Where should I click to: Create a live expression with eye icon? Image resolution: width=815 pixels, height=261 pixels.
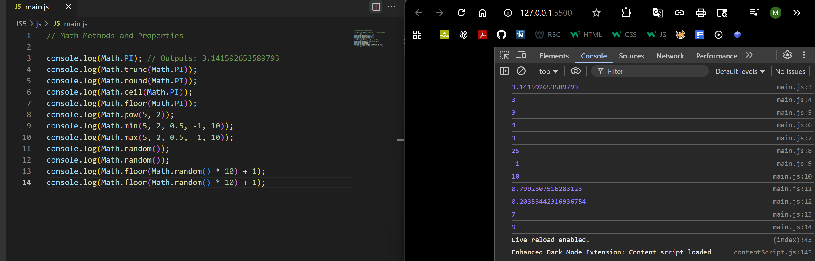pyautogui.click(x=575, y=71)
